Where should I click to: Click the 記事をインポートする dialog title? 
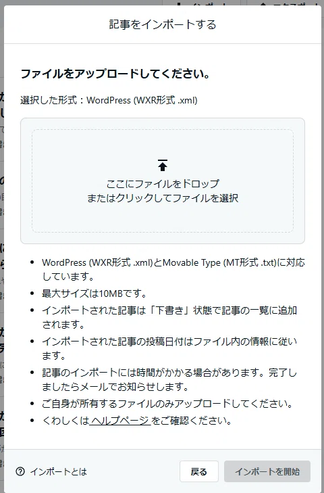point(163,24)
